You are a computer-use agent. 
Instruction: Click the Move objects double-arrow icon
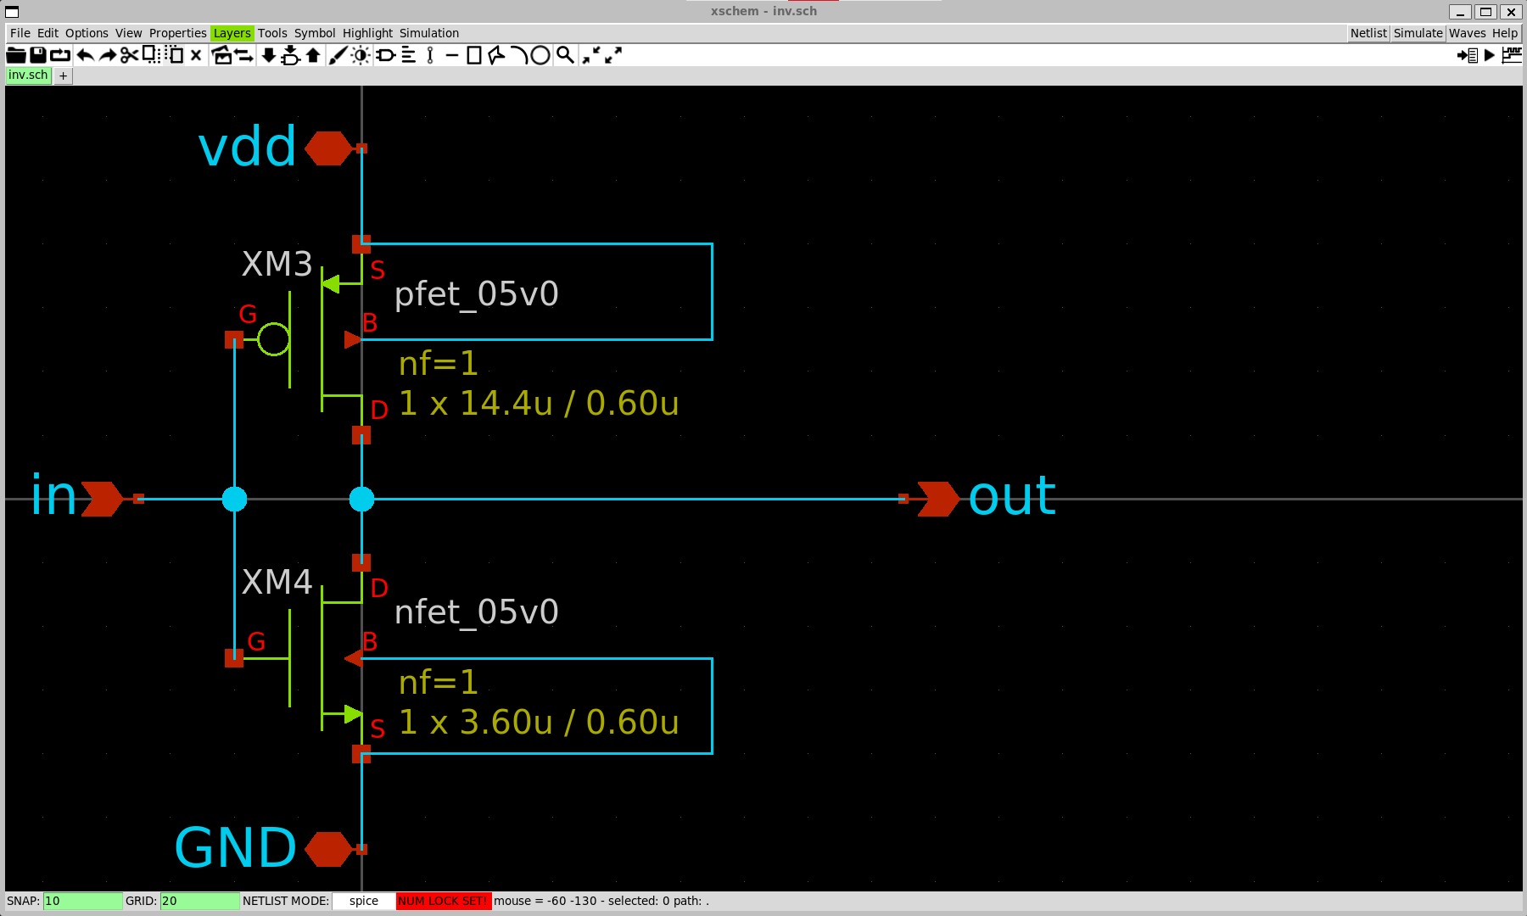pyautogui.click(x=244, y=55)
